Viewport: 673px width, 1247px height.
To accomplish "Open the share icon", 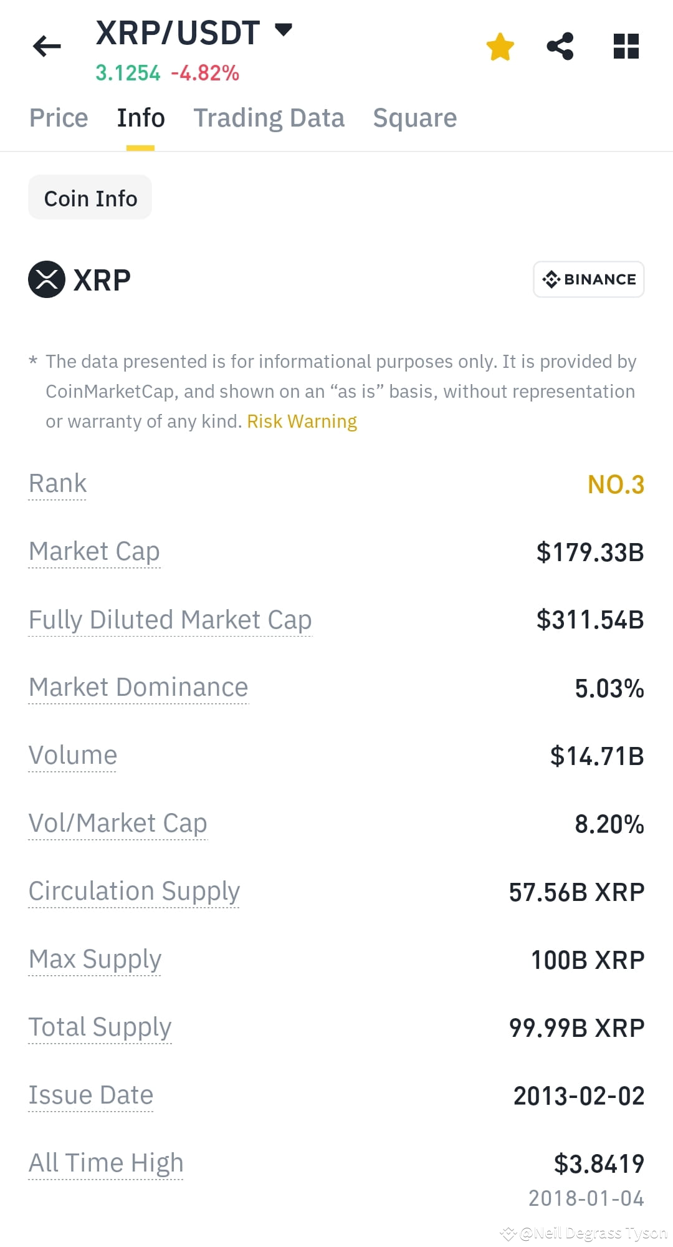I will [x=560, y=46].
